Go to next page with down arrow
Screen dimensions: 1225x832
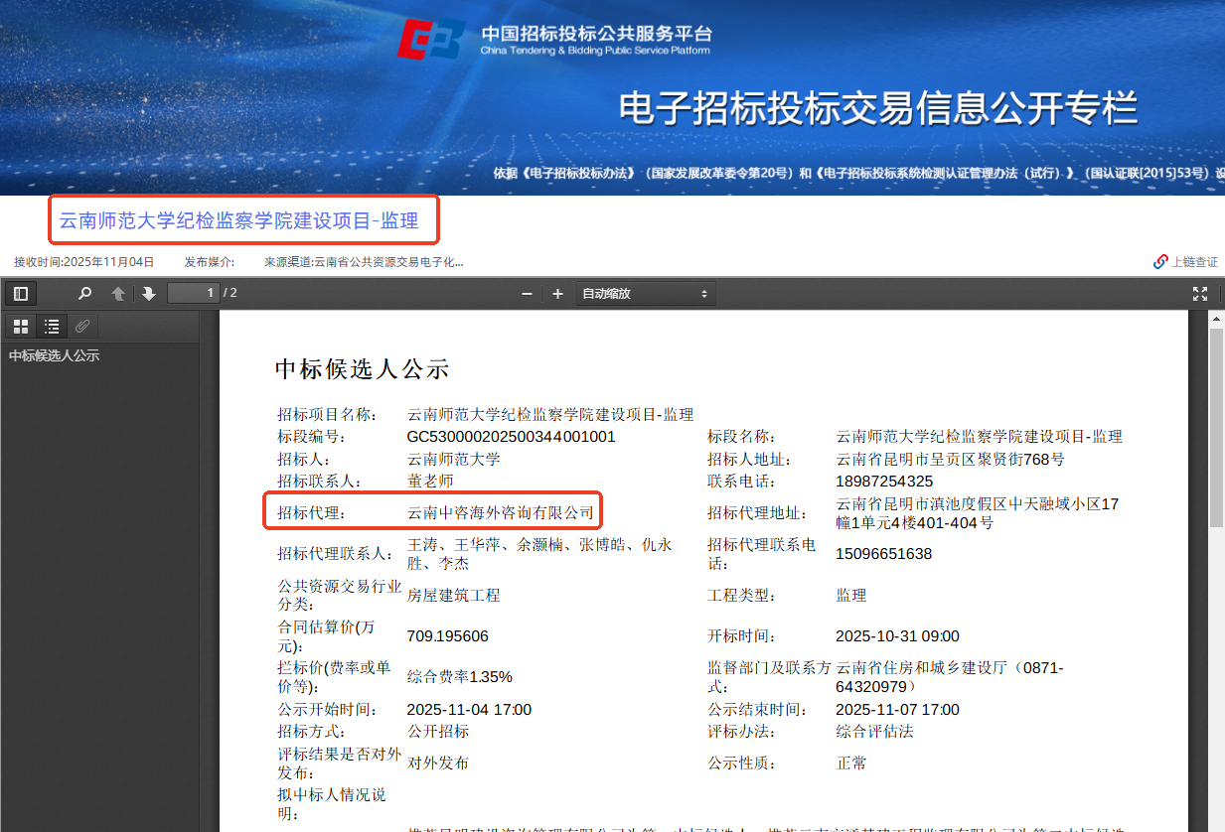[x=149, y=294]
